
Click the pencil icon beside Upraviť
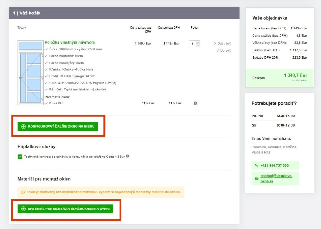point(218,51)
